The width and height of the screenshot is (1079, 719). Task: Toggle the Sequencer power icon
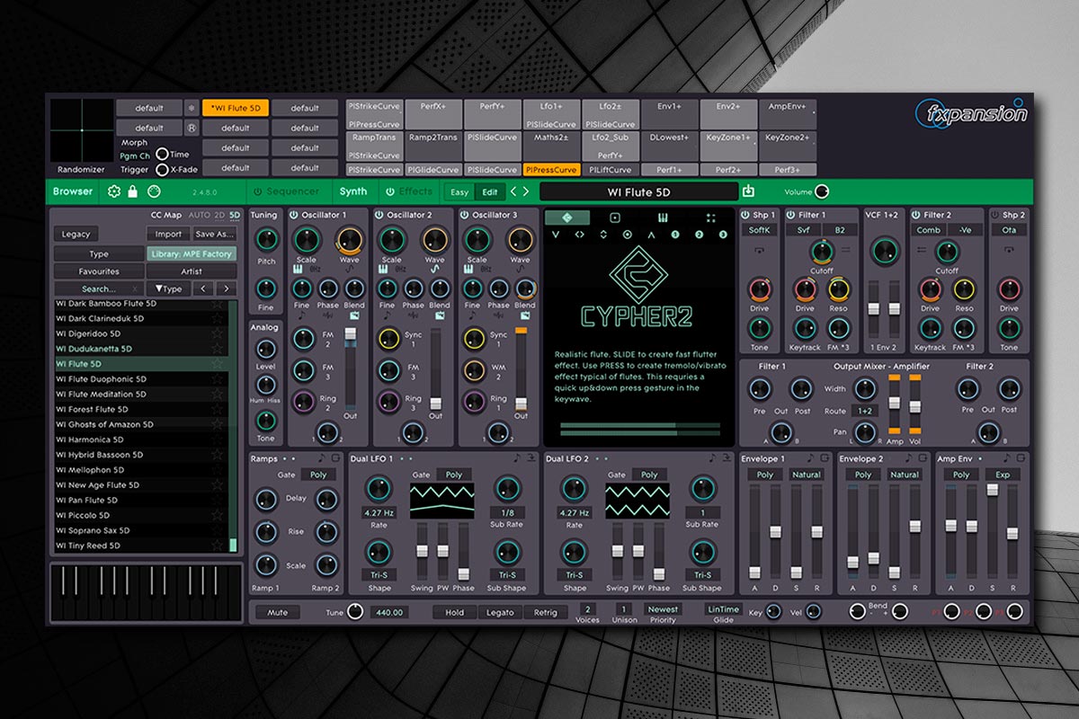(257, 191)
